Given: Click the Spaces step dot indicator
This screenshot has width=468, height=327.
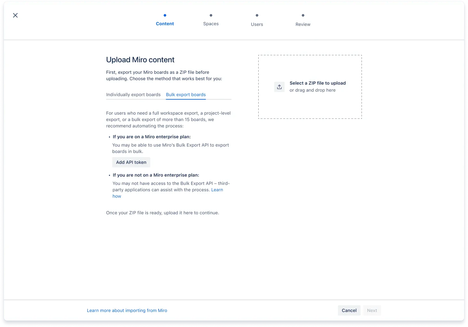Looking at the screenshot, I should point(211,15).
